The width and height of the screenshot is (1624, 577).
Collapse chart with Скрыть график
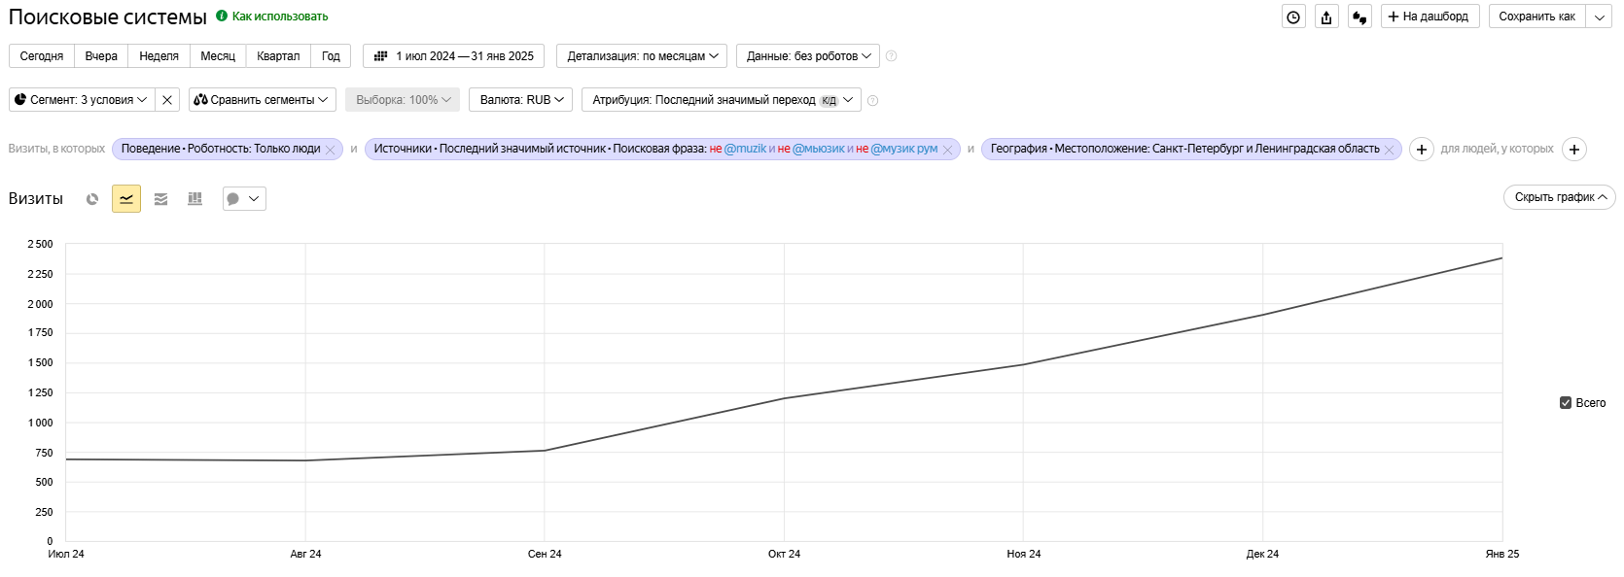[x=1559, y=197]
